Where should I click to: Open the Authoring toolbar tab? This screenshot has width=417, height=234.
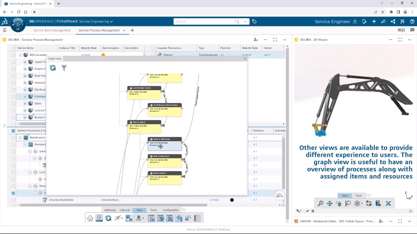click(110, 210)
